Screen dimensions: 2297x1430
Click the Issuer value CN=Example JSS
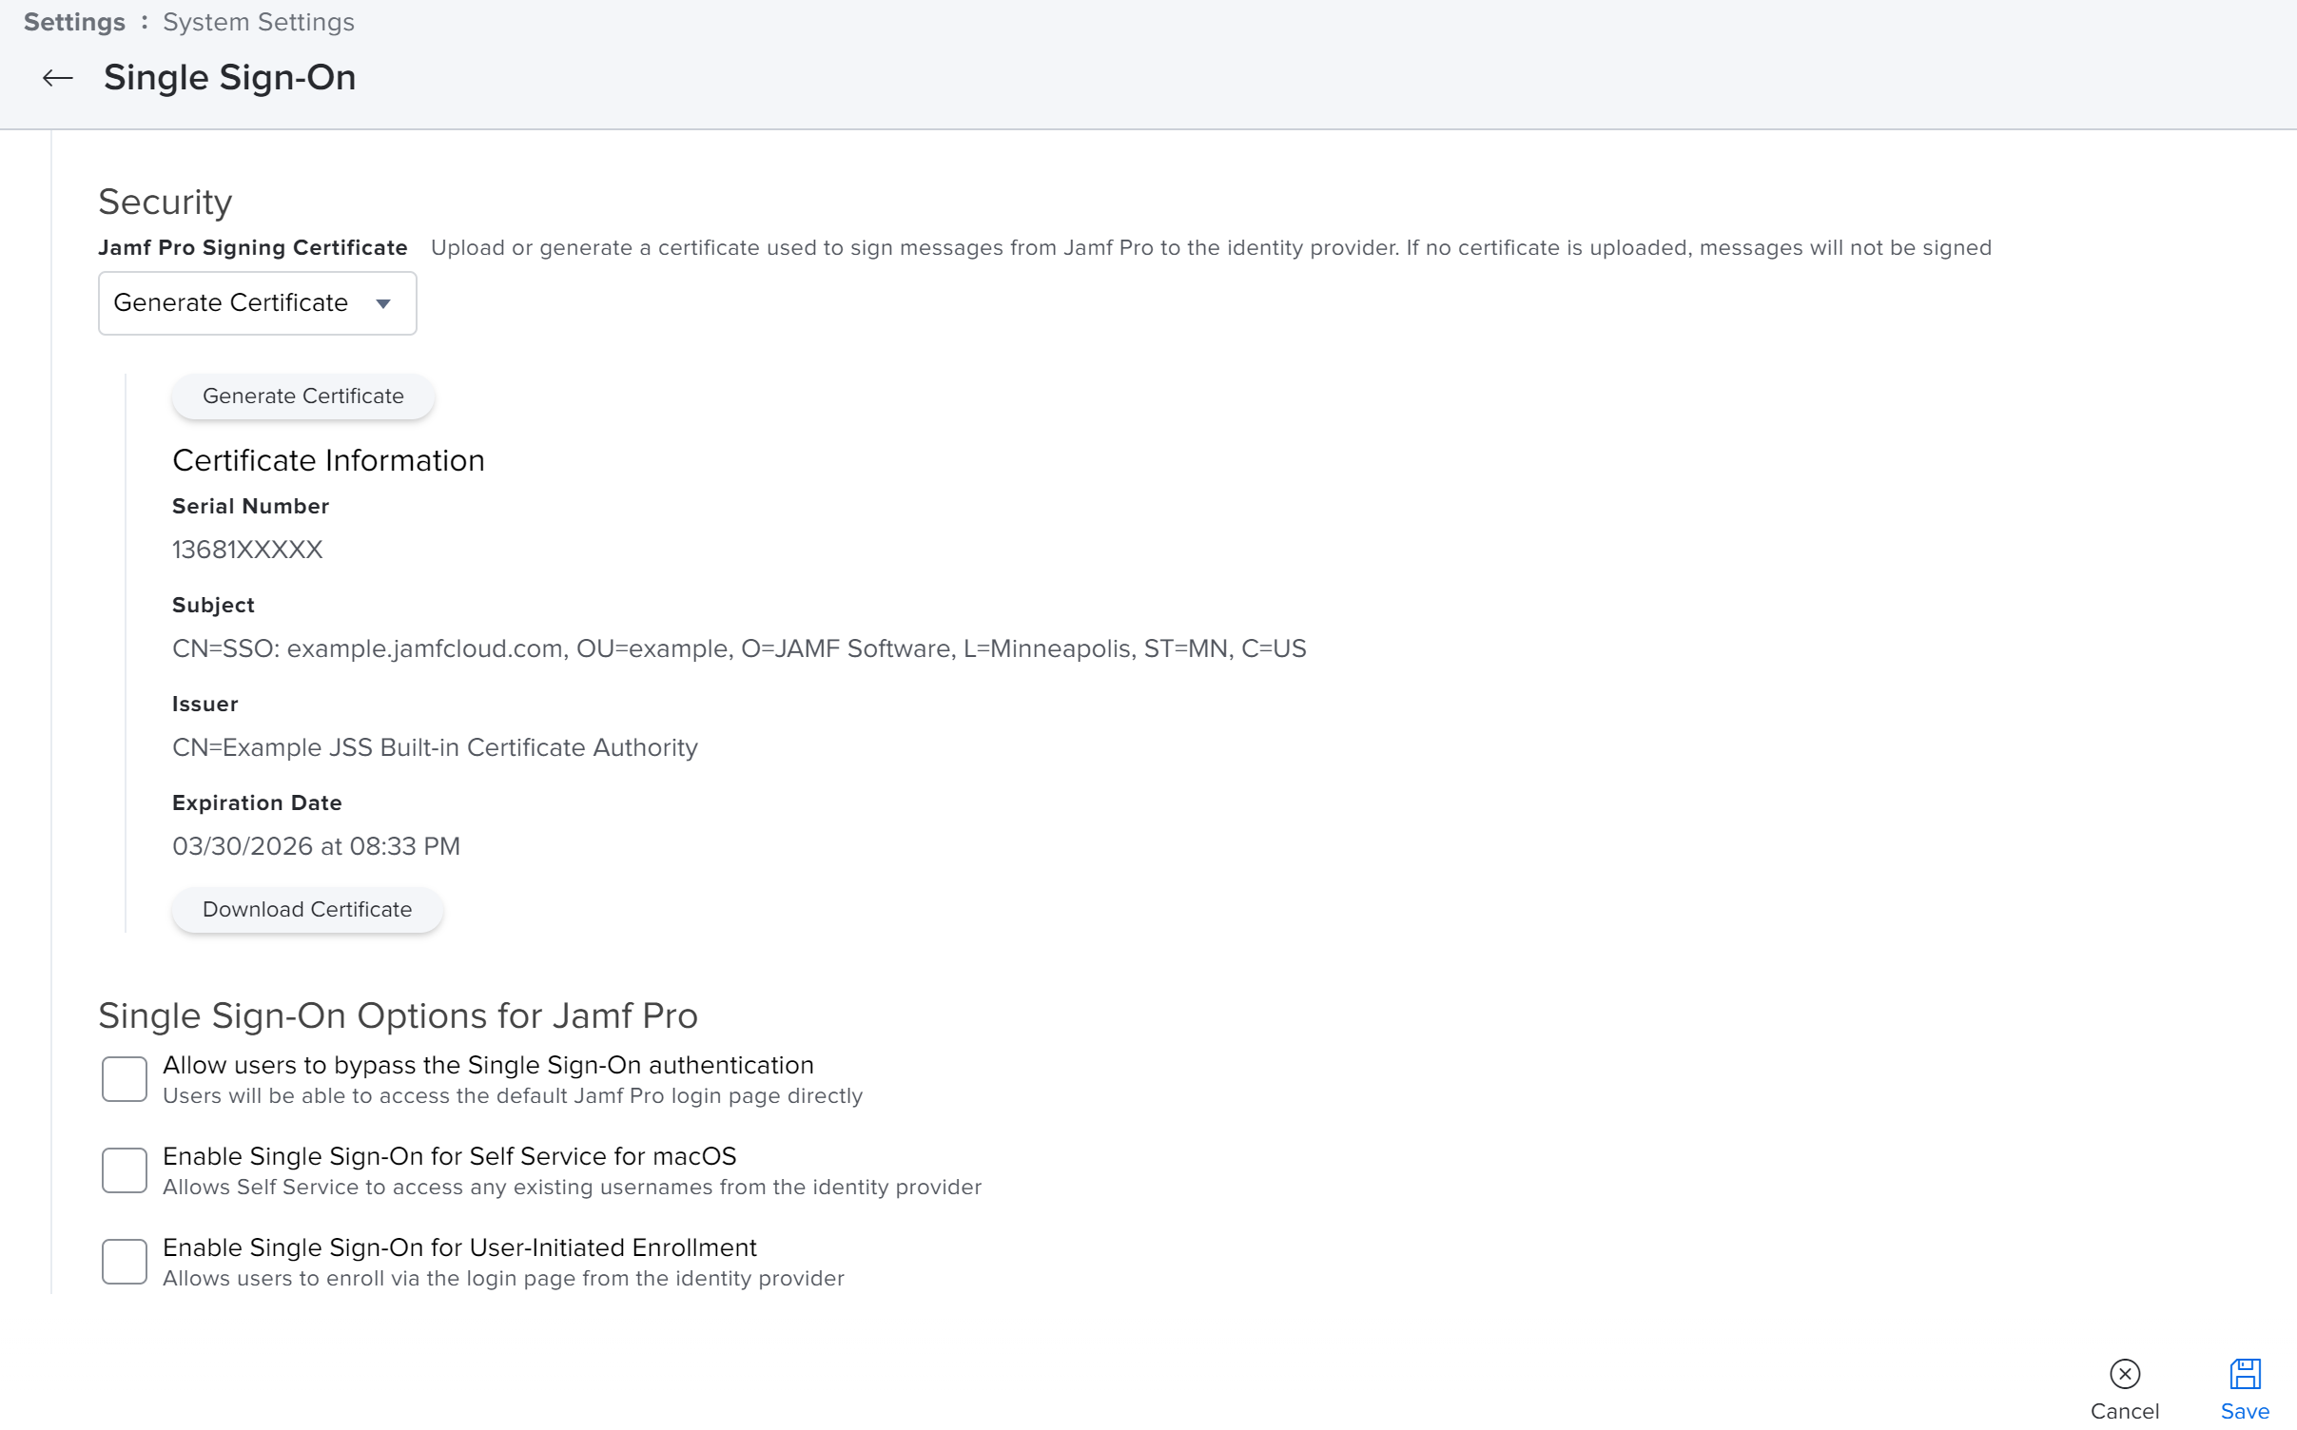[x=435, y=747]
